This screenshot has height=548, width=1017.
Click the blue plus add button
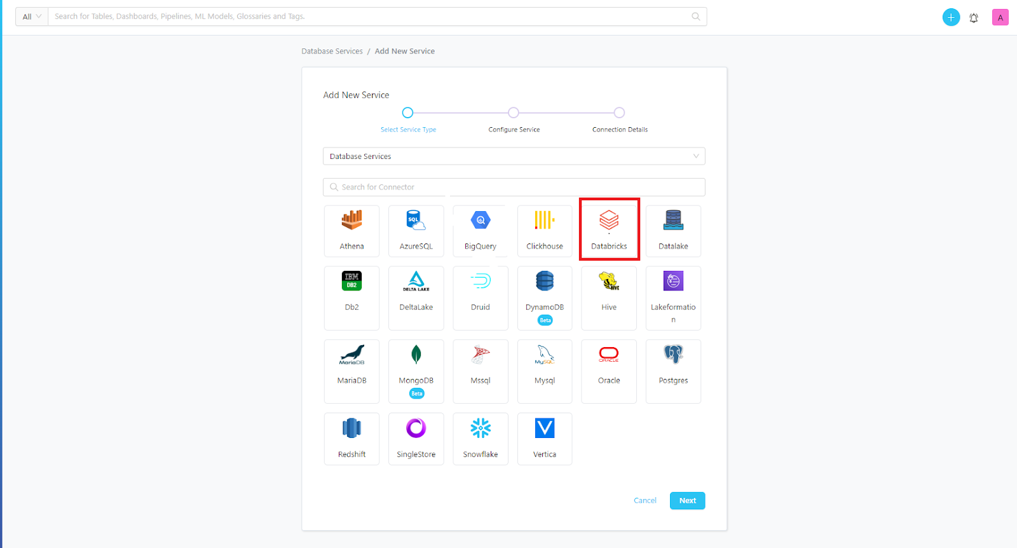951,18
